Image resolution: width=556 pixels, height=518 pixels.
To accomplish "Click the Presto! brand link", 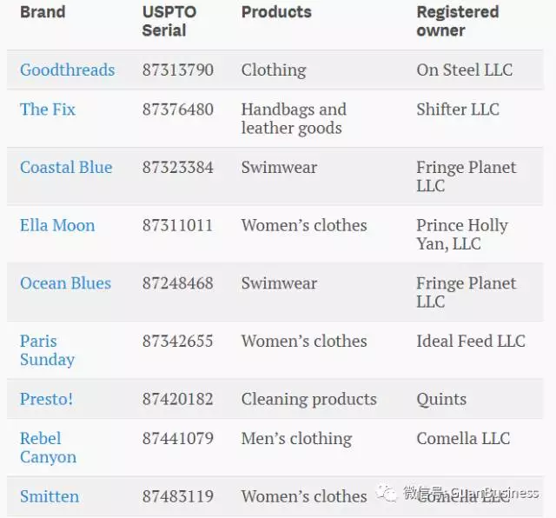I will pyautogui.click(x=46, y=400).
